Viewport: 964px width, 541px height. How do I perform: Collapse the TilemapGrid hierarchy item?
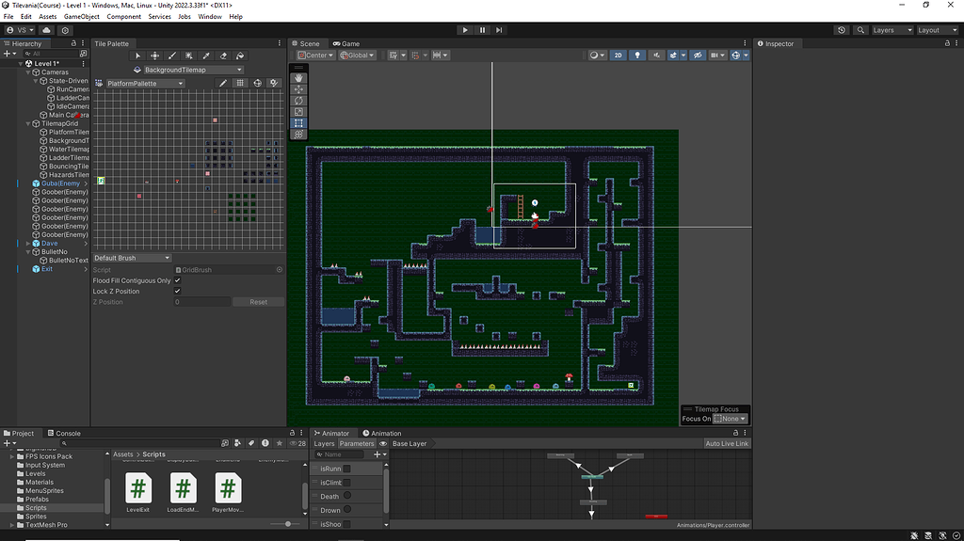[x=27, y=123]
